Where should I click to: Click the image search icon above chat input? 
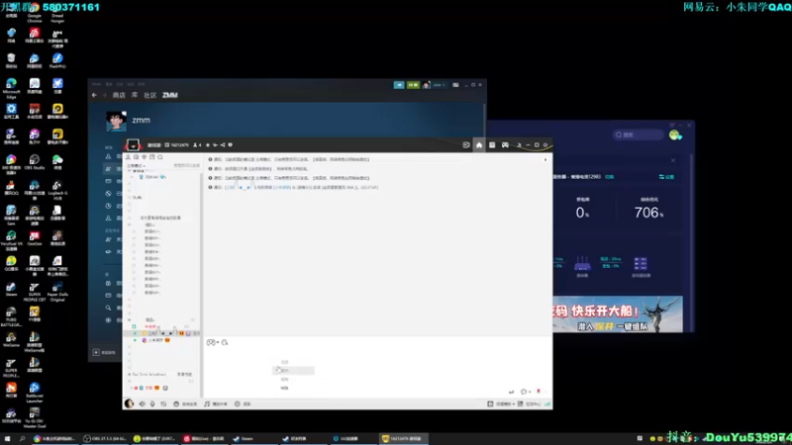coord(225,342)
